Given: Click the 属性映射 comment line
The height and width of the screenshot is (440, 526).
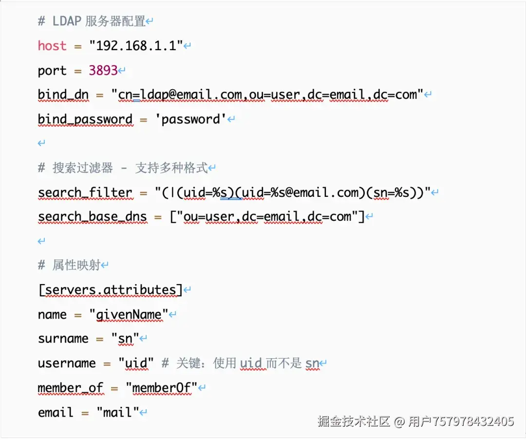Looking at the screenshot, I should click(69, 265).
